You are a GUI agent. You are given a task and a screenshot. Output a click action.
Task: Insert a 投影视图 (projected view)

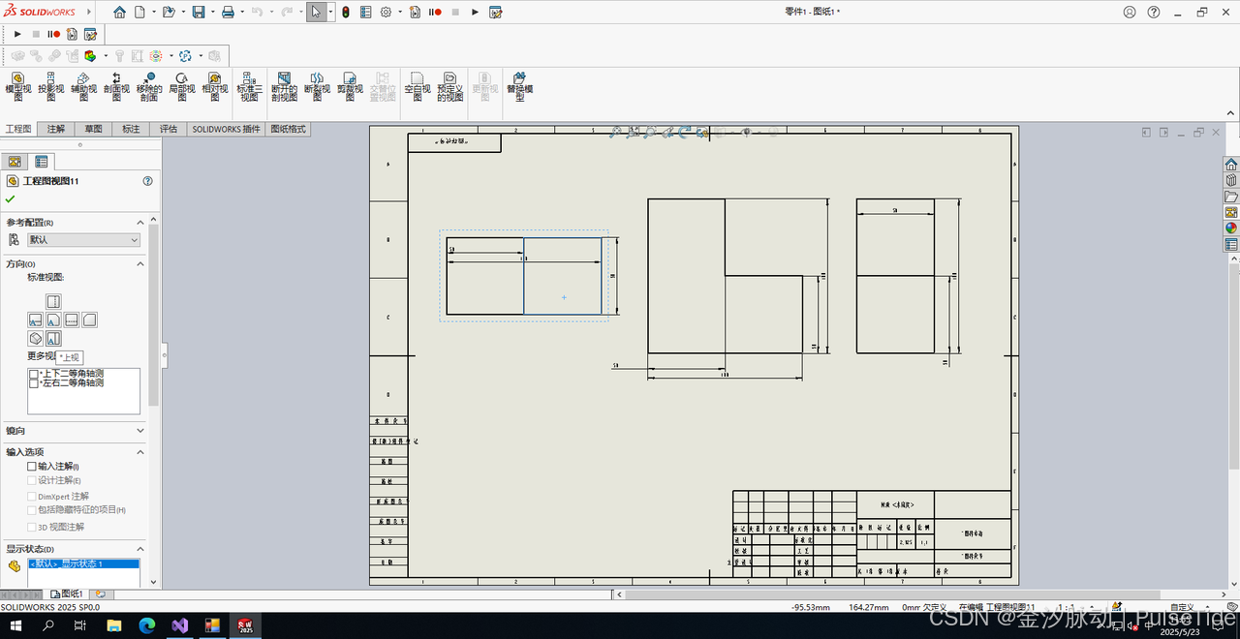[50, 86]
